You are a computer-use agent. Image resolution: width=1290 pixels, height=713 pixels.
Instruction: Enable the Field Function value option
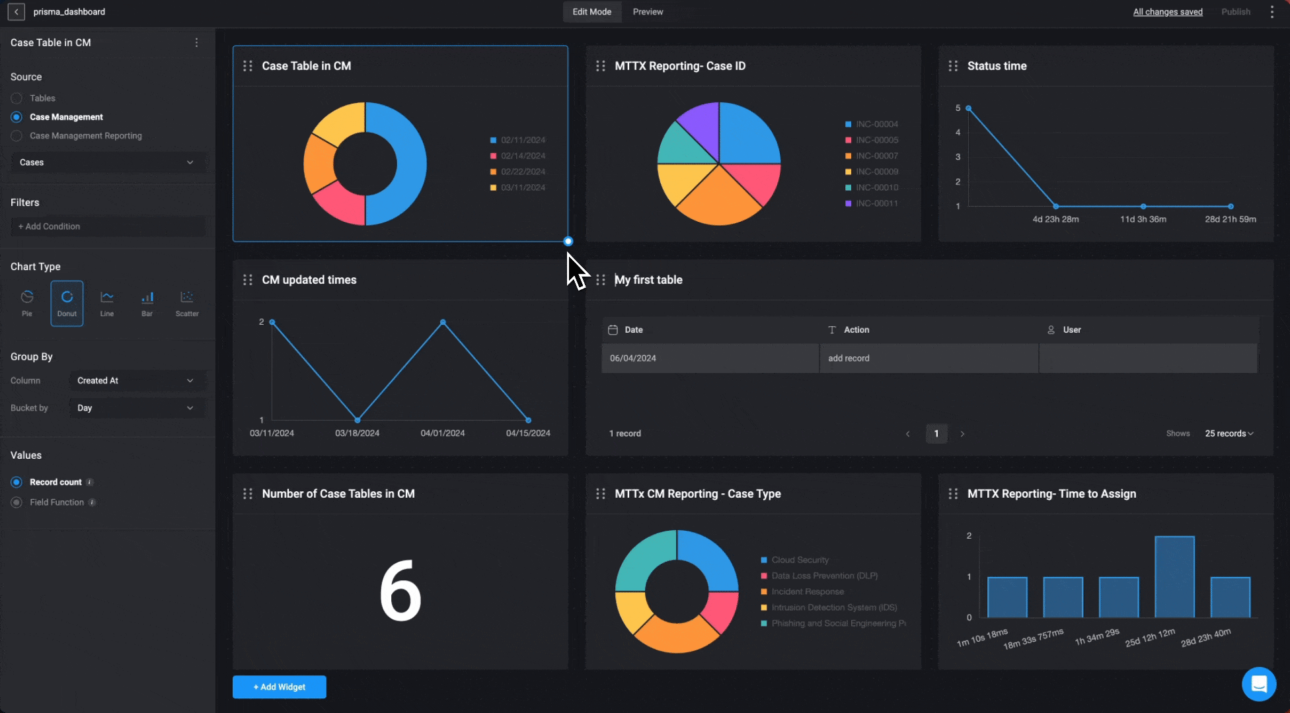17,502
